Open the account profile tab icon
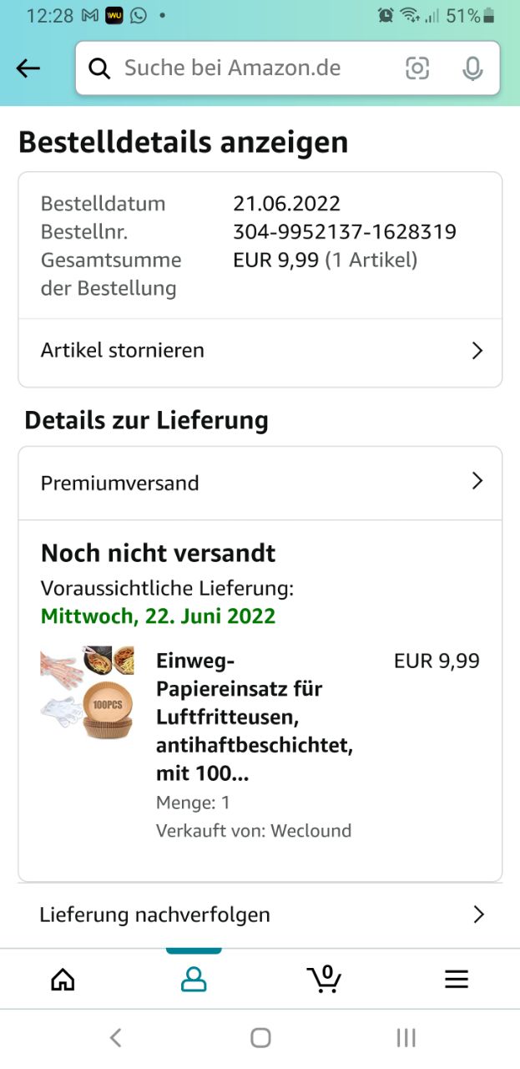The height and width of the screenshot is (1069, 520). coord(194,979)
